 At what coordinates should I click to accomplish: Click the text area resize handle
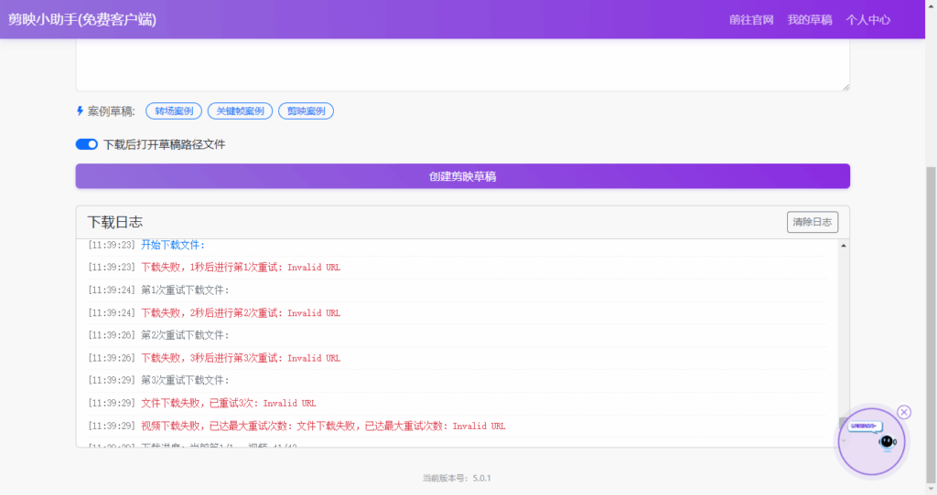pyautogui.click(x=845, y=86)
